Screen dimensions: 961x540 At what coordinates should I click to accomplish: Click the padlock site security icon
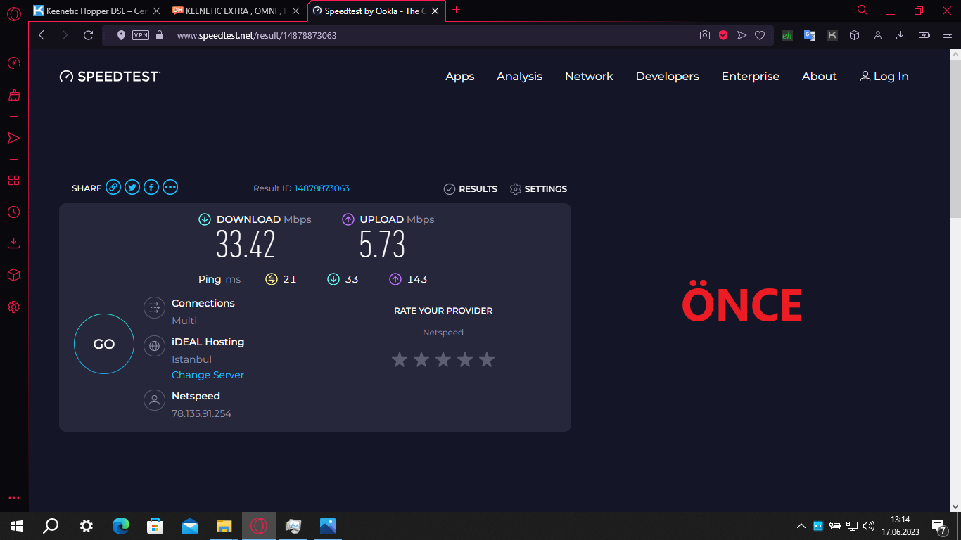[160, 35]
